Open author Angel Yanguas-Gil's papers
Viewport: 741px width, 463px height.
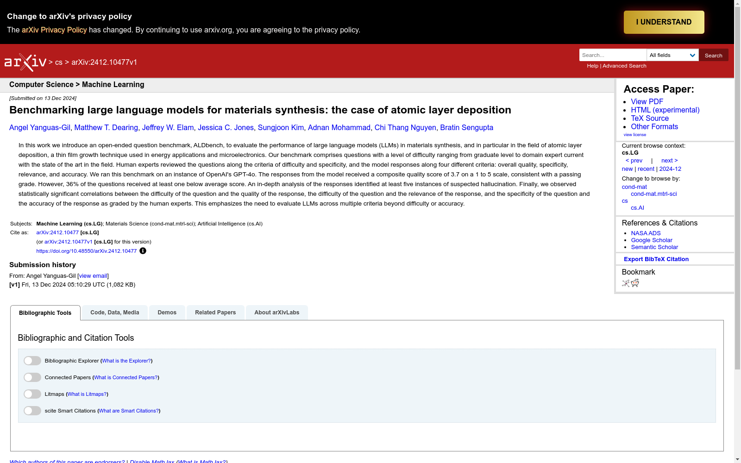pyautogui.click(x=40, y=128)
